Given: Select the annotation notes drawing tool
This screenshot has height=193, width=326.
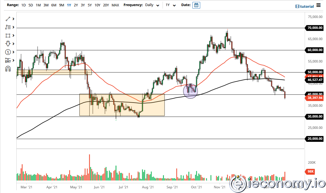Looking at the screenshot, I should point(7,27).
